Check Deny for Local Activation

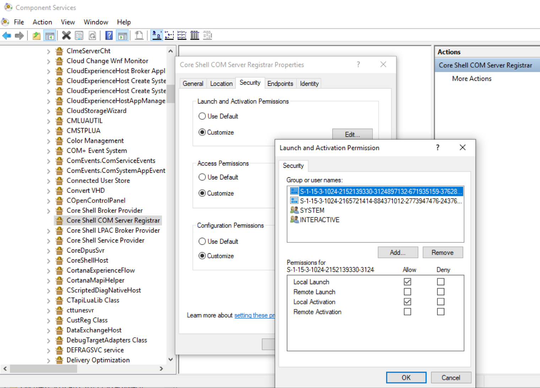[x=441, y=302]
